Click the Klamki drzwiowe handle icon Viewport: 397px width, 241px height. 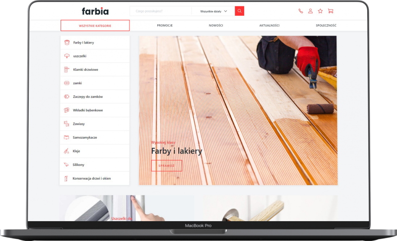tap(66, 70)
